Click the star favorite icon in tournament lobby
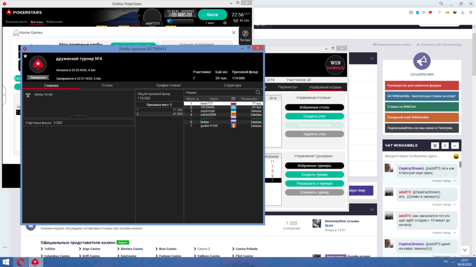 (25, 57)
